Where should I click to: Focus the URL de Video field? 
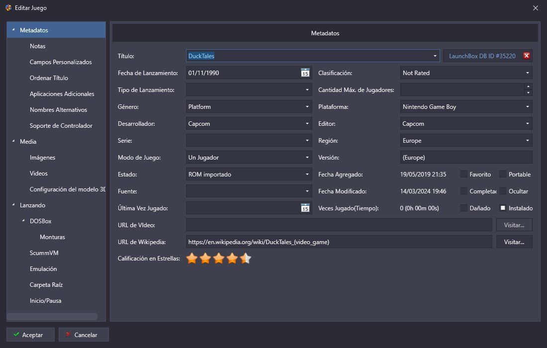tap(339, 225)
